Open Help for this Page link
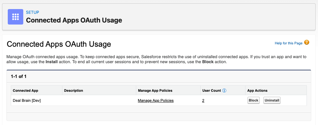This screenshot has width=318, height=125. 288,43
